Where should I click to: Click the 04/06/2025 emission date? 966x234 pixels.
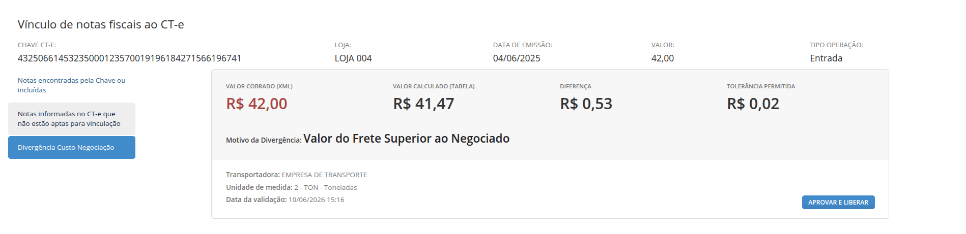517,58
